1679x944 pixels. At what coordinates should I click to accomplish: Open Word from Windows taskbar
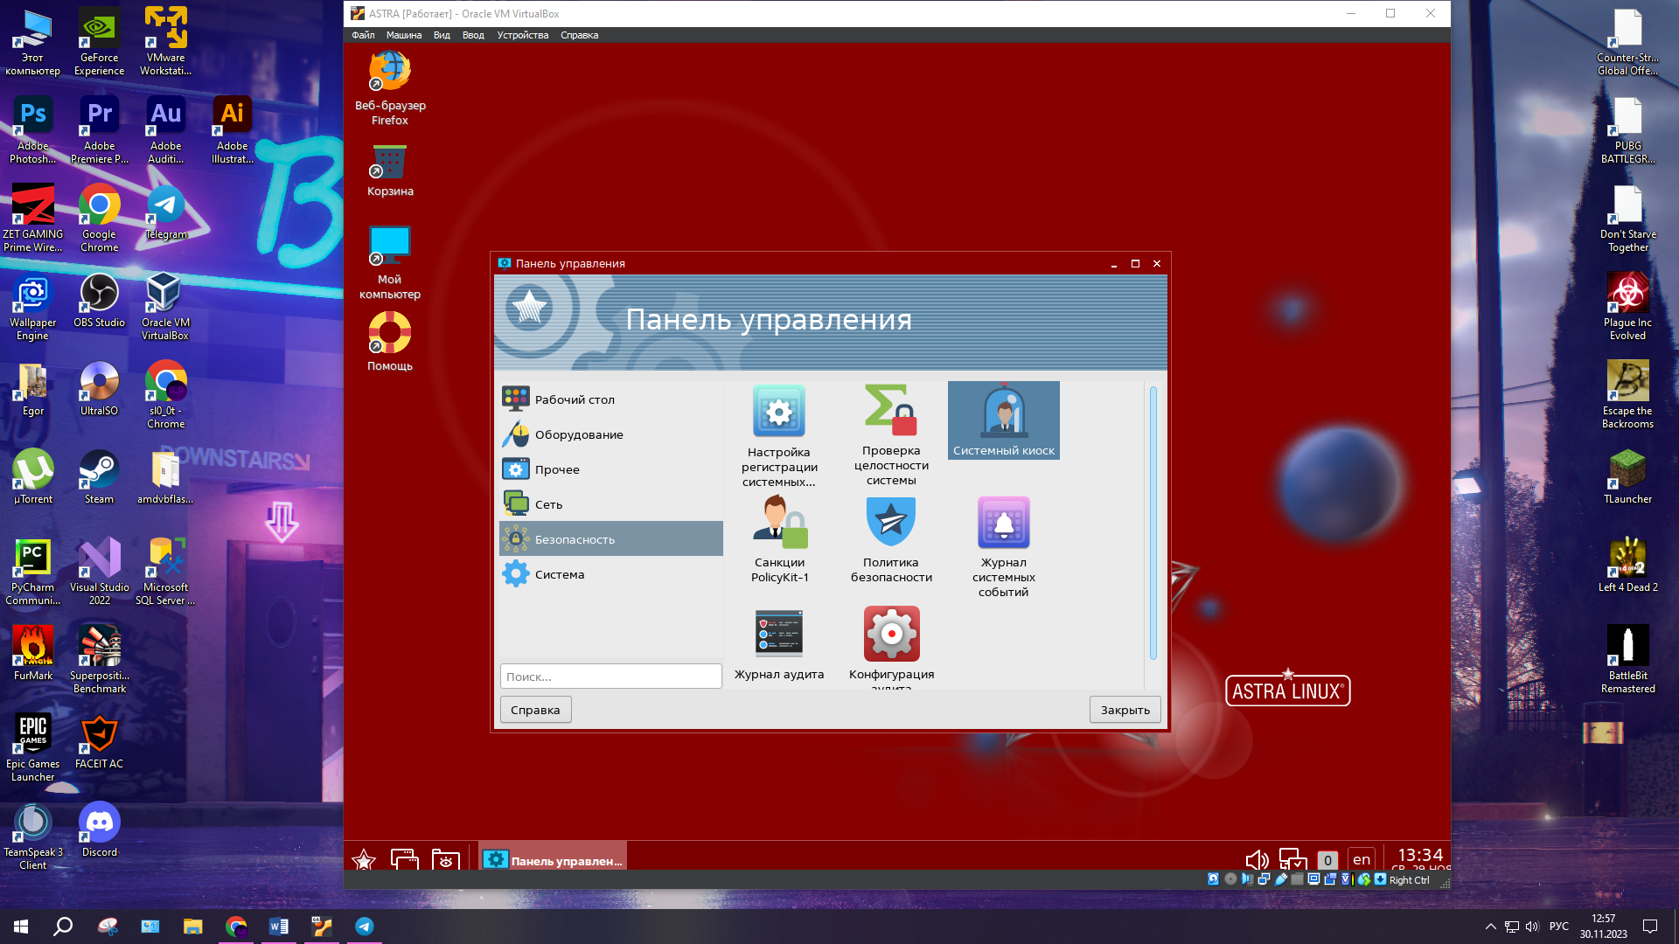[x=278, y=927]
